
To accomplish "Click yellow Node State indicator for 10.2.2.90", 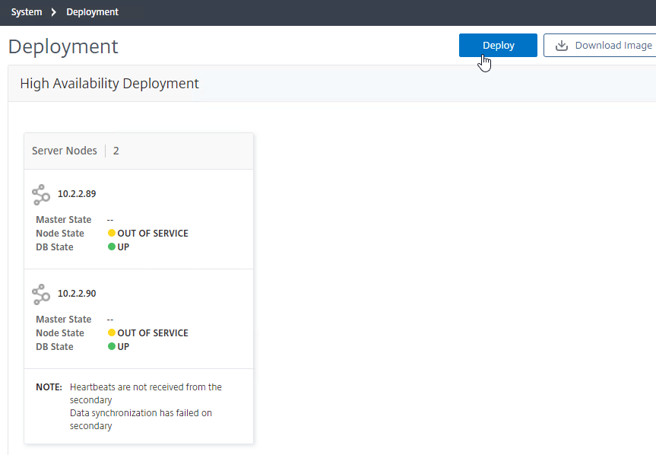I will 112,332.
